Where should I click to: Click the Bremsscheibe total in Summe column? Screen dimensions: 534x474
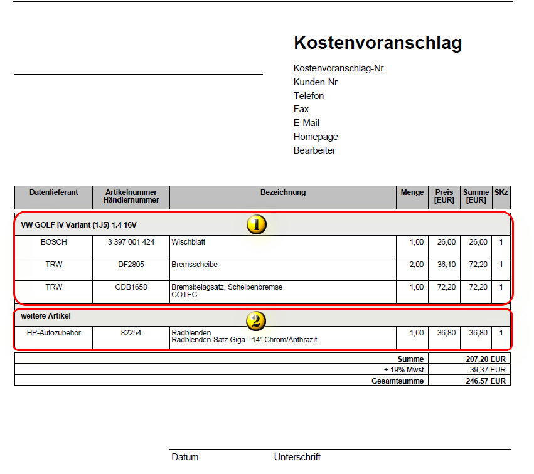coord(478,265)
